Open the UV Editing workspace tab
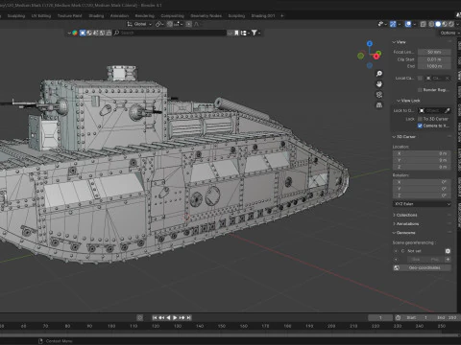The height and width of the screenshot is (345, 461). [41, 15]
